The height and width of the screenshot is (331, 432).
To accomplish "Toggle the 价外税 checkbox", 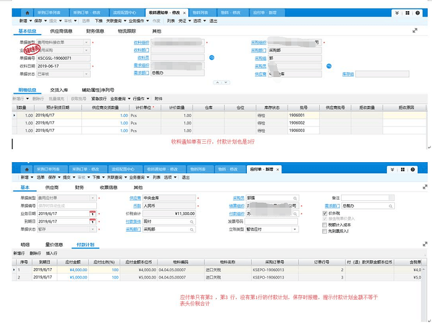I will [x=325, y=213].
